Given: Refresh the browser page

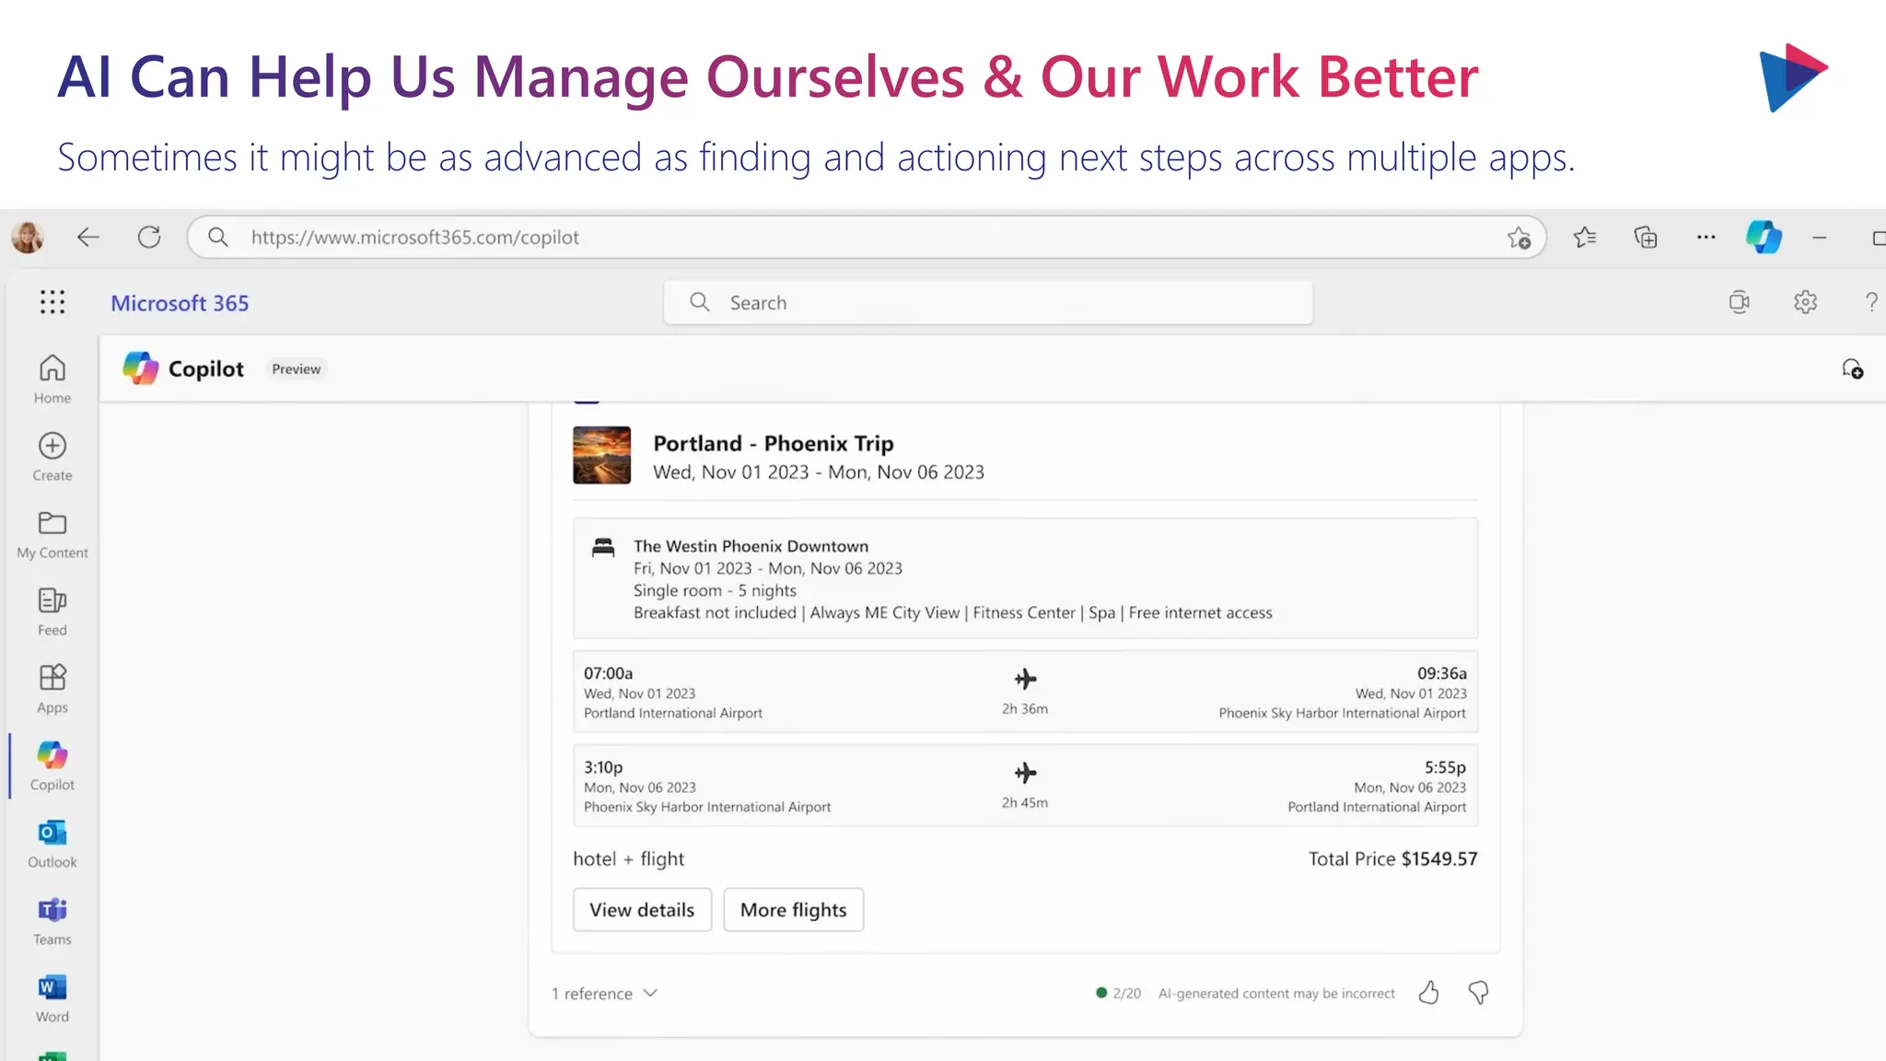Looking at the screenshot, I should click(x=149, y=238).
